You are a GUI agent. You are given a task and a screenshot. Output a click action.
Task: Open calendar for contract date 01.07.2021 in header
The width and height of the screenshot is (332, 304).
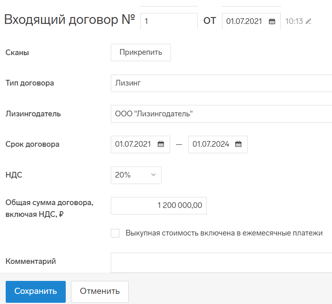tap(272, 21)
